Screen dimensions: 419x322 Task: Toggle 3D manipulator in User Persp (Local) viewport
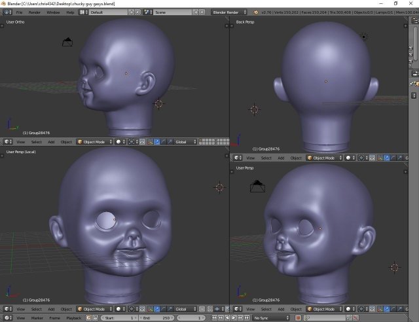(x=150, y=309)
